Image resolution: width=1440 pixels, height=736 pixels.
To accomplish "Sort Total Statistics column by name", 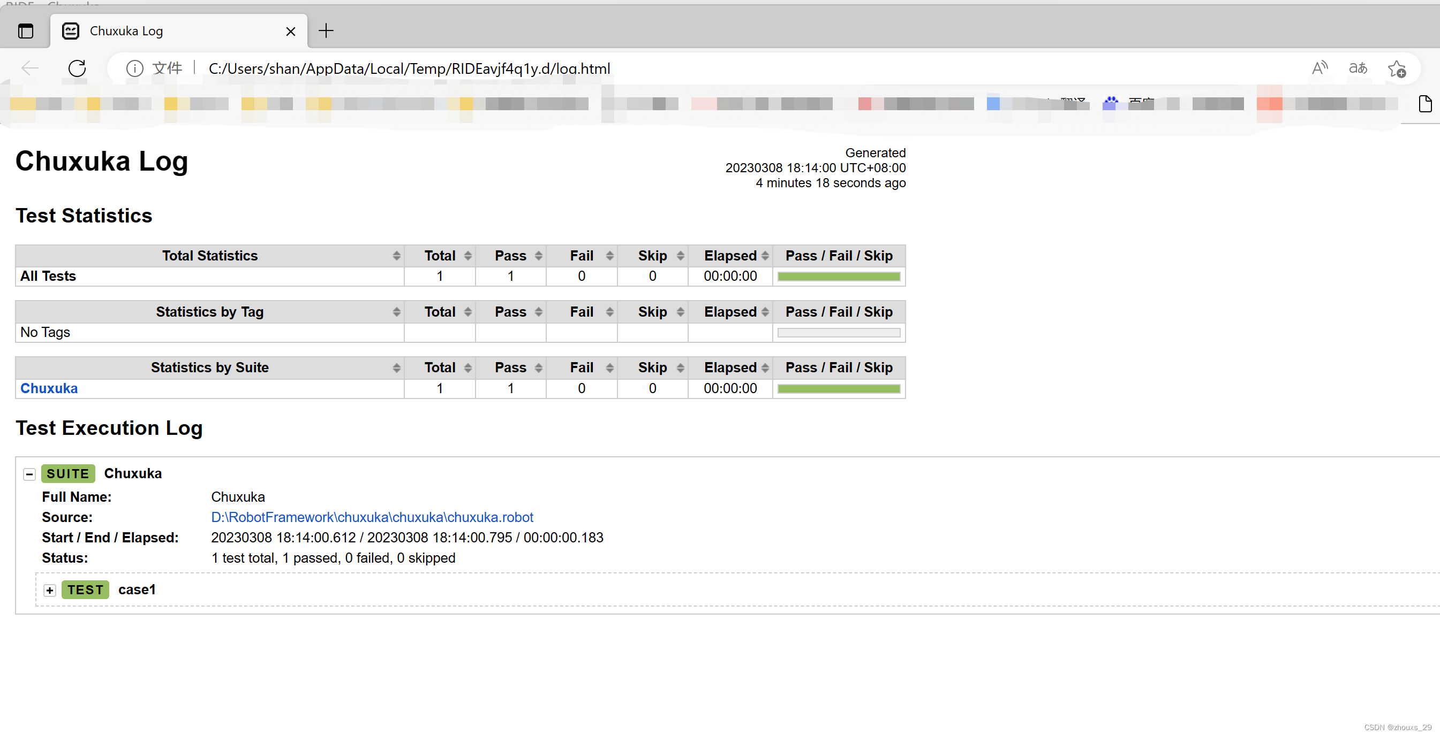I will pyautogui.click(x=209, y=256).
